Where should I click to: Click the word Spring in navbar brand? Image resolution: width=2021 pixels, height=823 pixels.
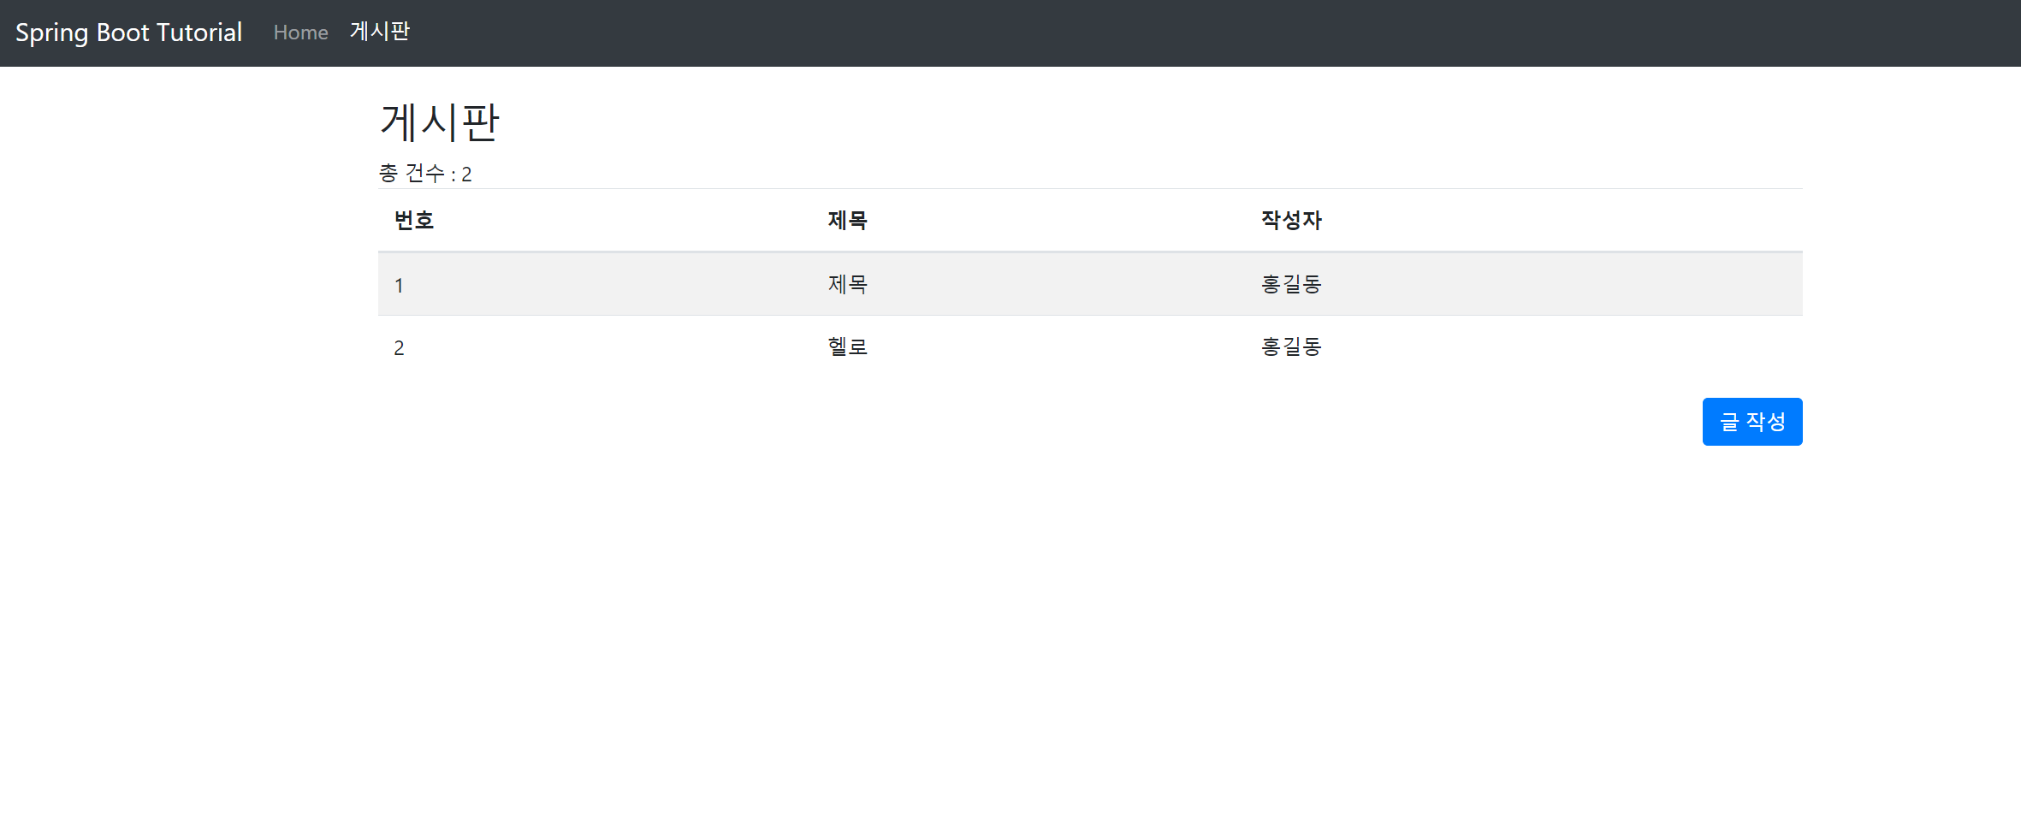(x=52, y=33)
